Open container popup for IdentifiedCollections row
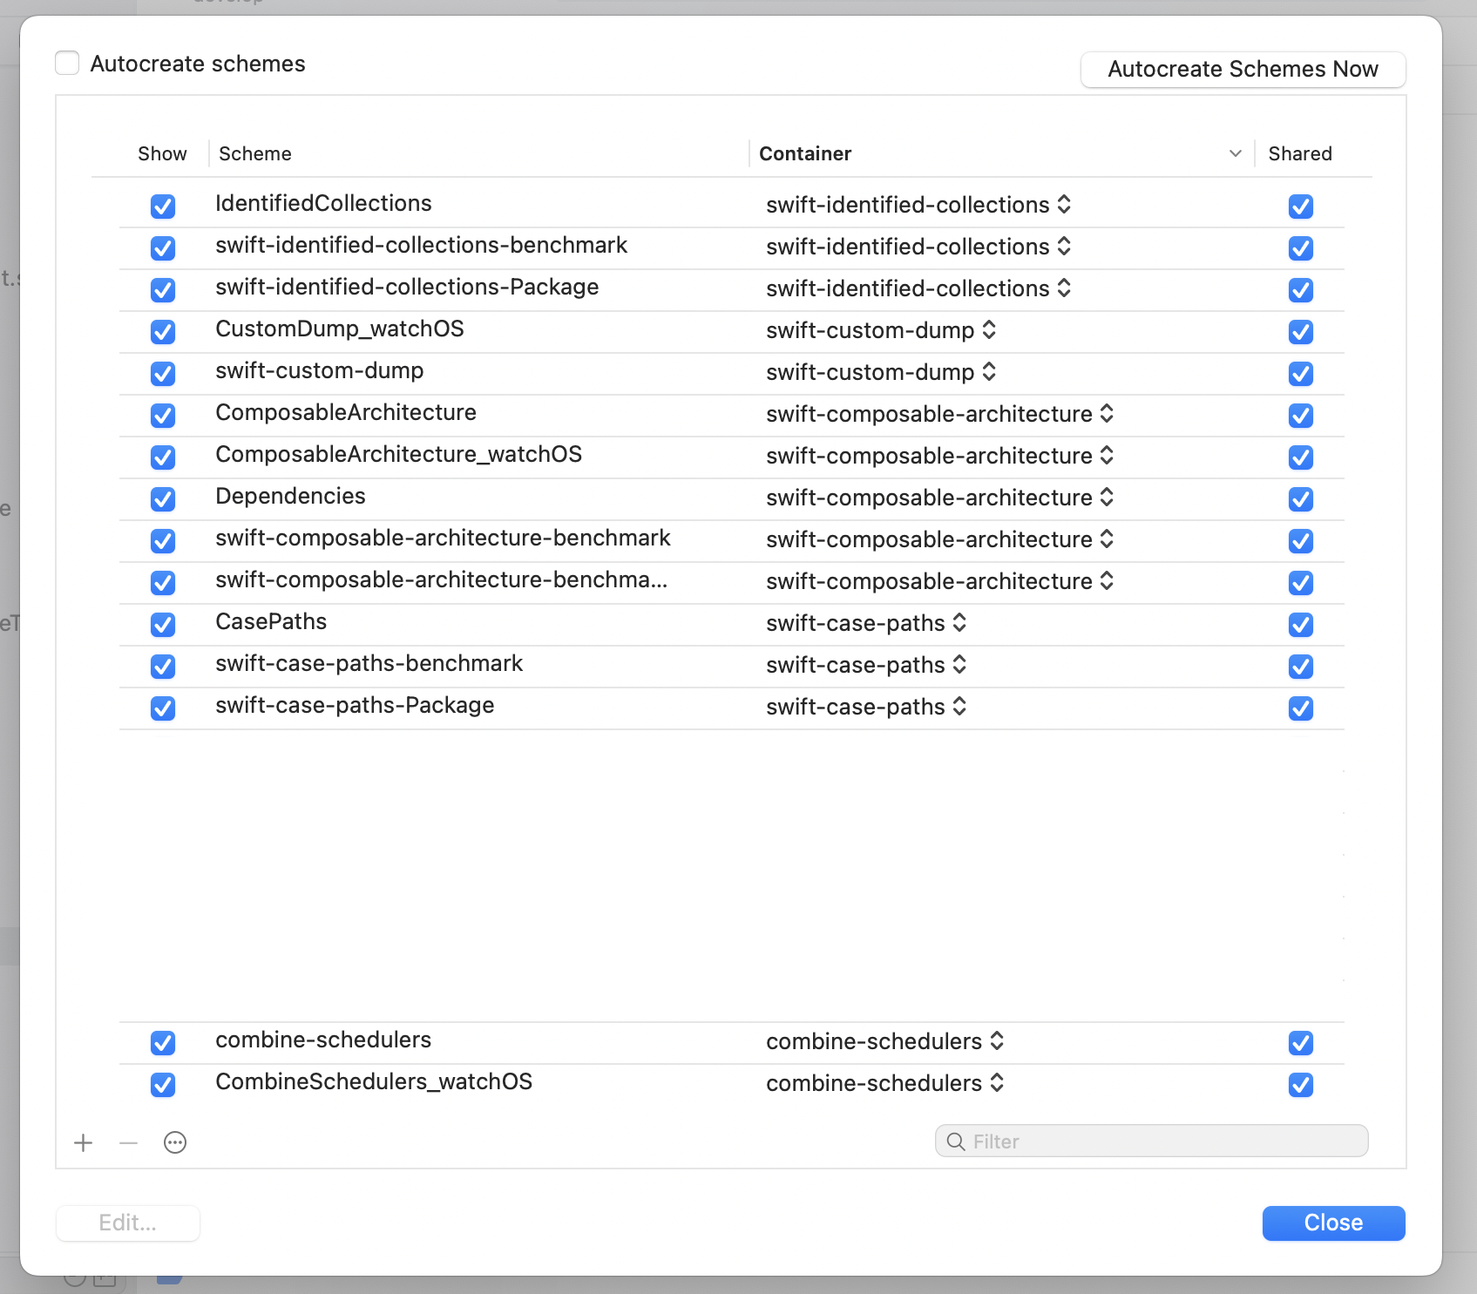Screen dimensions: 1477x1294 click(x=918, y=205)
